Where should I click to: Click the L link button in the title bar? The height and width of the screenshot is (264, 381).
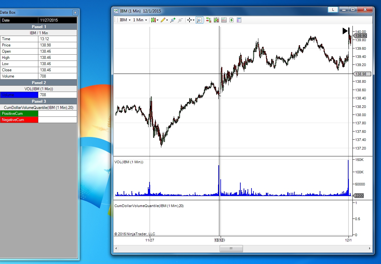tap(333, 10)
